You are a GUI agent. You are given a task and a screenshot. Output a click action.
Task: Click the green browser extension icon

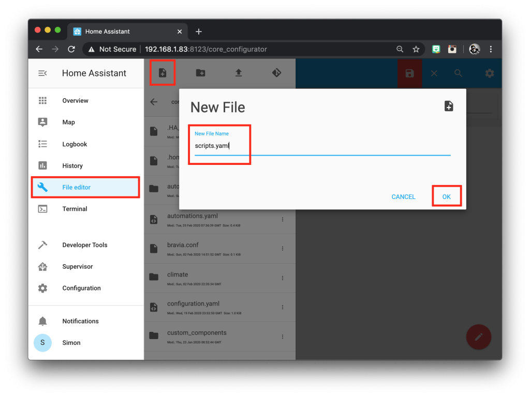pos(436,49)
